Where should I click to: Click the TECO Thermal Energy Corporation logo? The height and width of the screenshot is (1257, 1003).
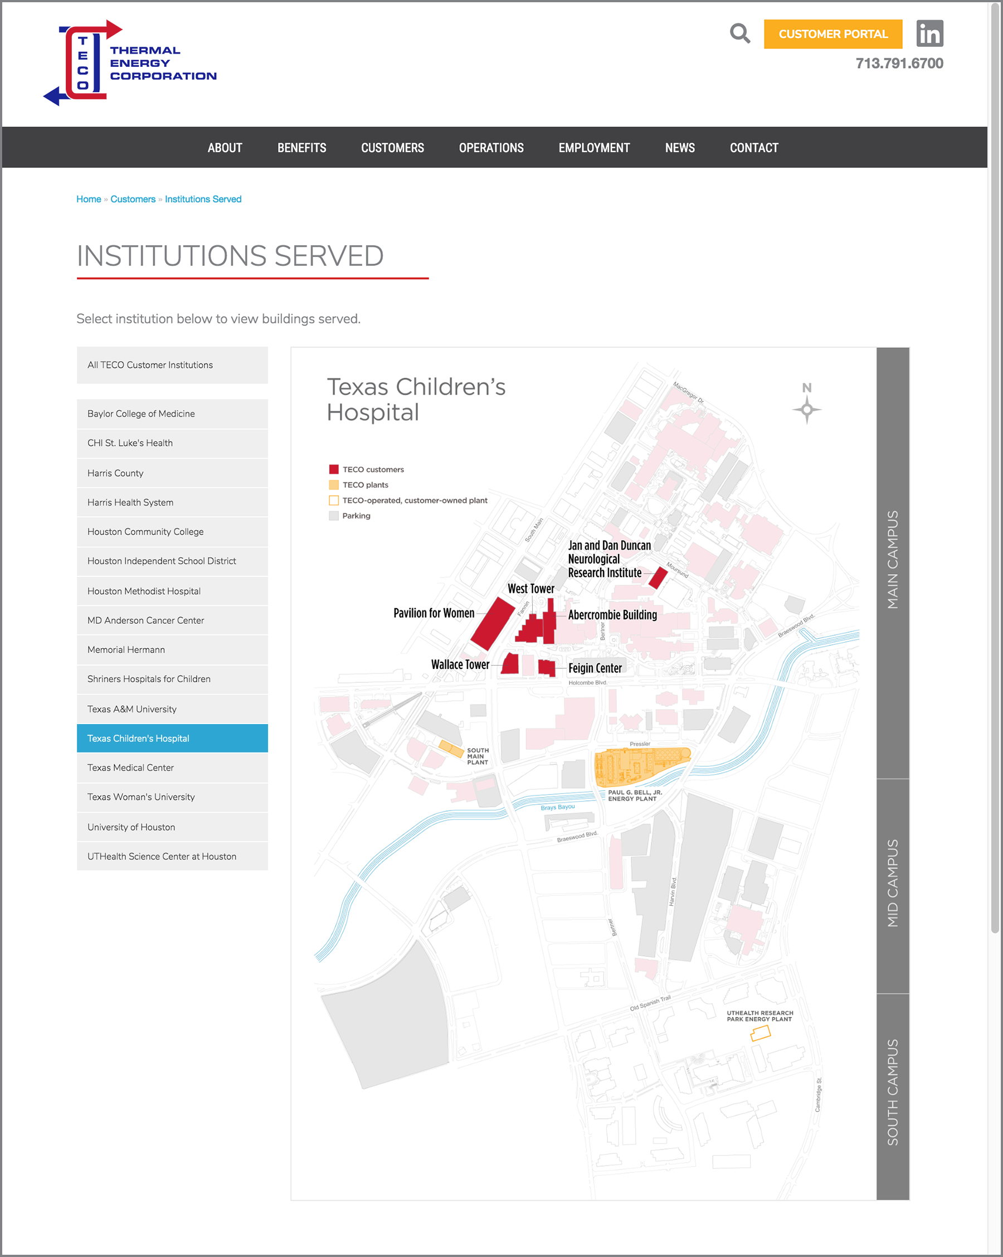129,63
